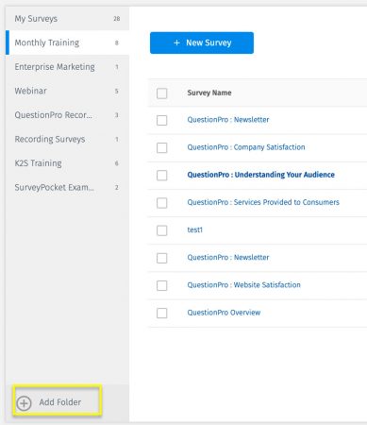367x425 pixels.
Task: Click the count 5 beside Webinar
Action: 117,92
